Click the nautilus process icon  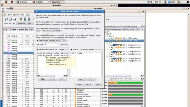pyautogui.click(x=75, y=98)
